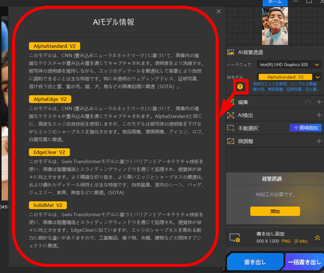Click the 手動選択 label

[x=248, y=128]
